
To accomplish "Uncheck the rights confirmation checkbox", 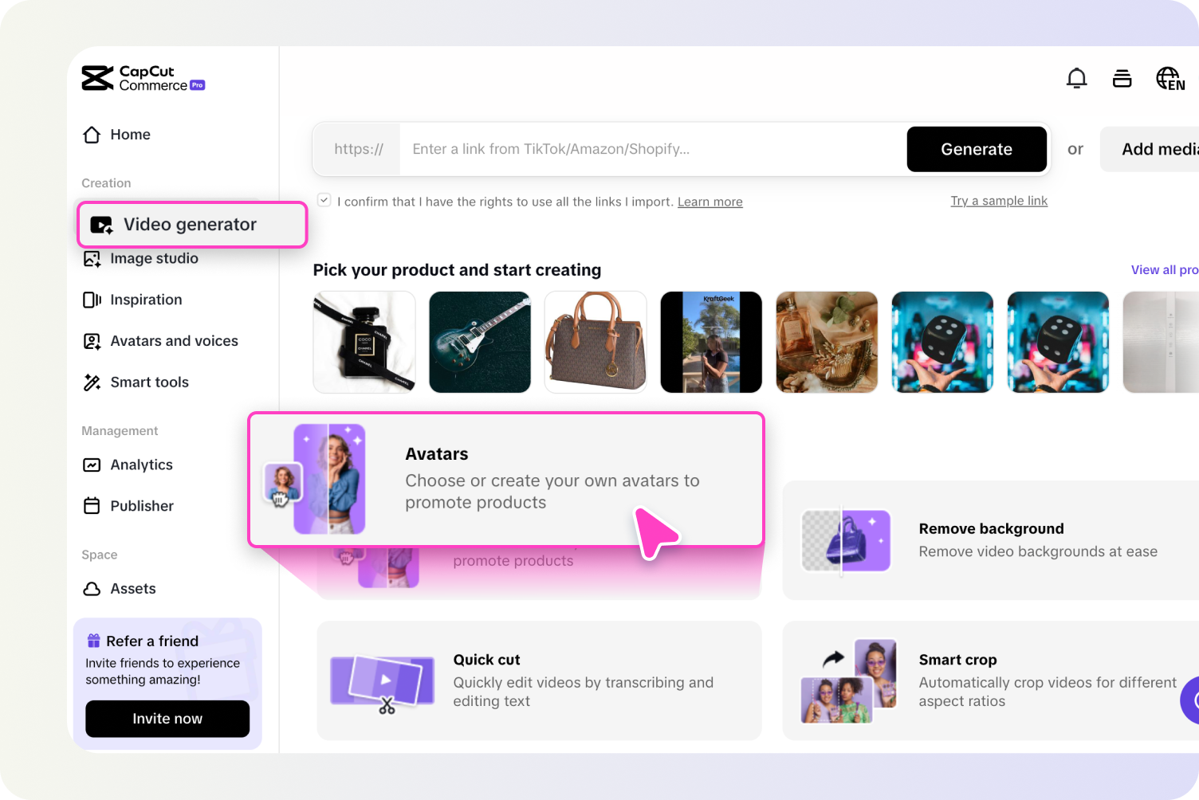I will coord(324,199).
